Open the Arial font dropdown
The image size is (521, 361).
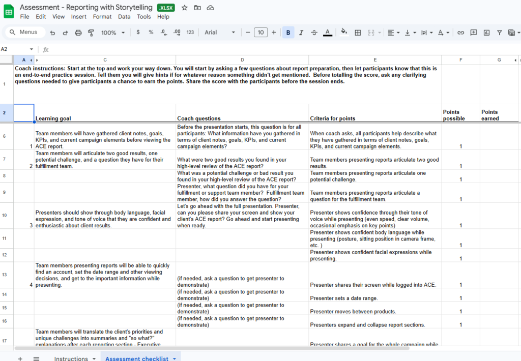(x=220, y=33)
